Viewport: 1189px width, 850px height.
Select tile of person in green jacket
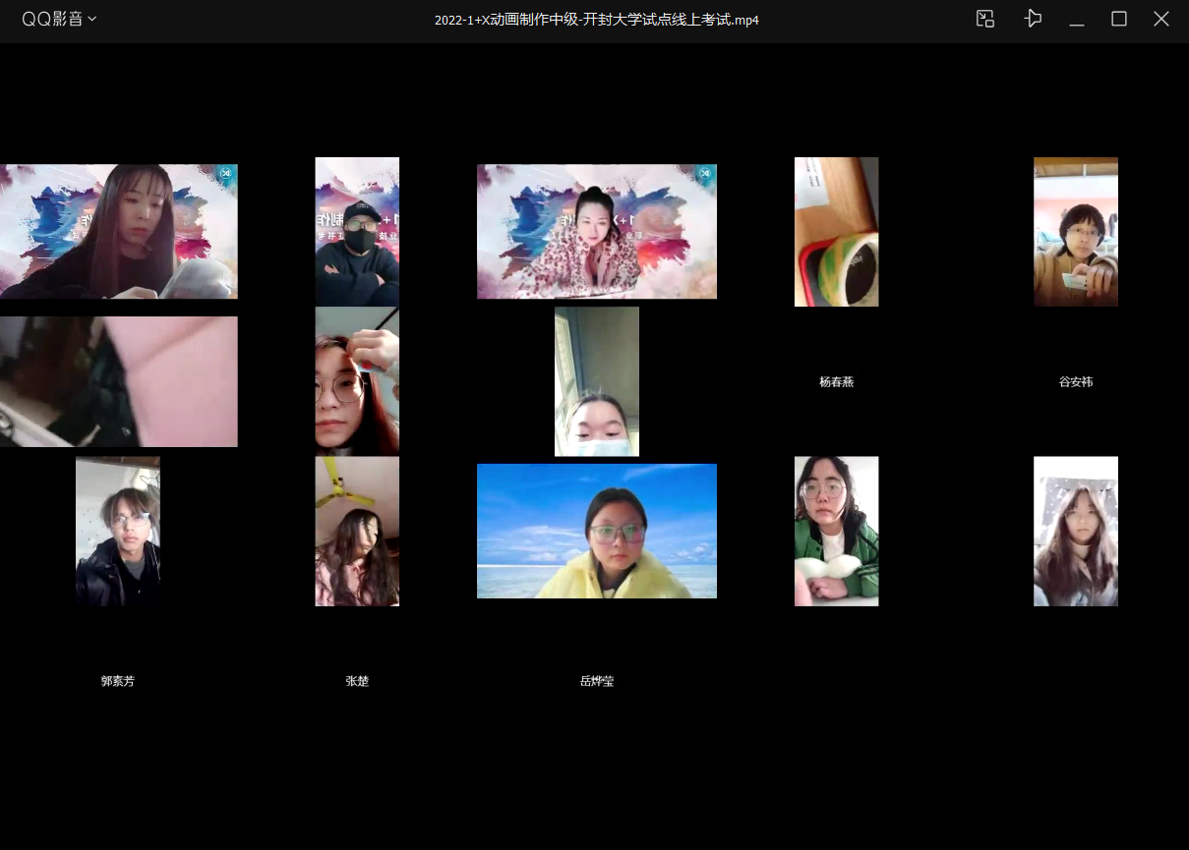click(x=836, y=531)
